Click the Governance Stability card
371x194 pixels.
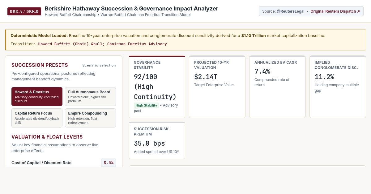(x=157, y=87)
